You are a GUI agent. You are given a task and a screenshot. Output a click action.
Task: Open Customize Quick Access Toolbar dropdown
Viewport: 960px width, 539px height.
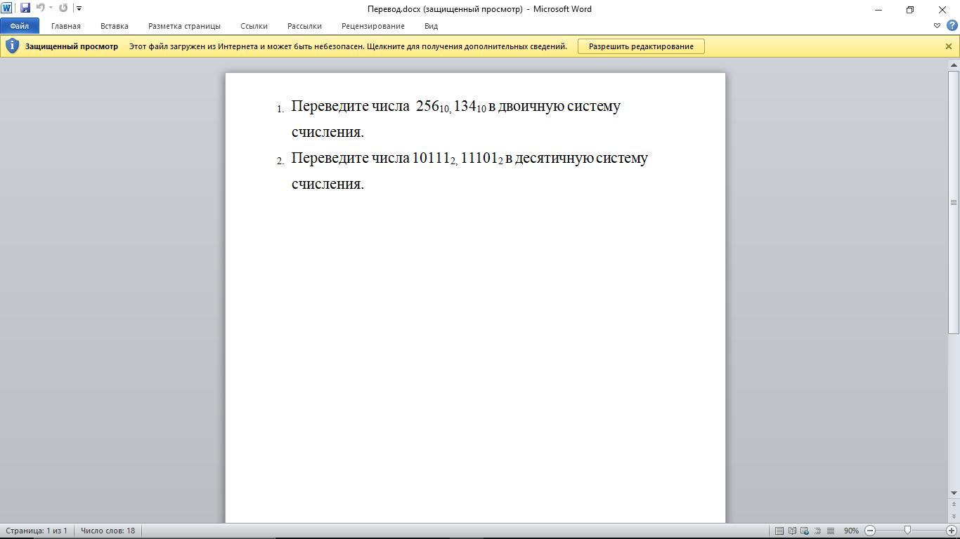pos(79,8)
